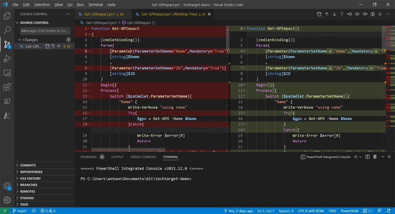Expand the Stashes section
The height and width of the screenshot is (214, 395).
(x=27, y=198)
